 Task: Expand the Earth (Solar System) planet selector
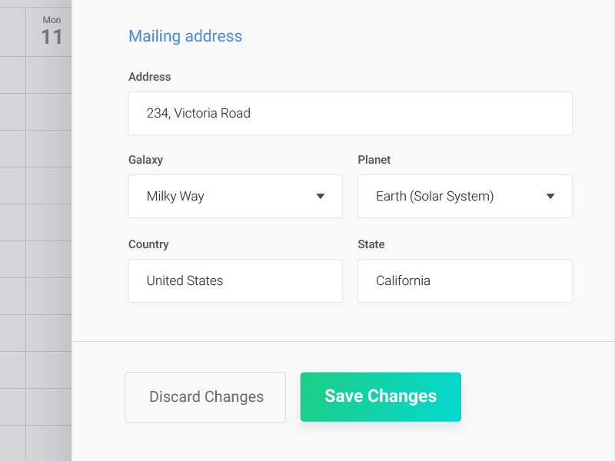pos(464,197)
